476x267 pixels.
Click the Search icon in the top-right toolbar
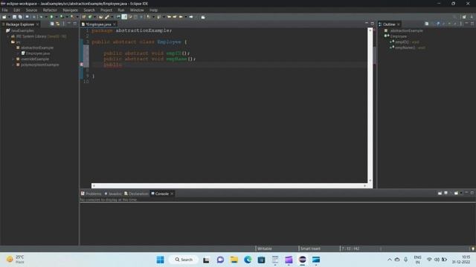tap(454, 17)
